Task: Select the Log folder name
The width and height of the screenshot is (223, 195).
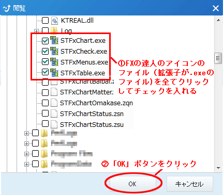Action: click(x=66, y=30)
